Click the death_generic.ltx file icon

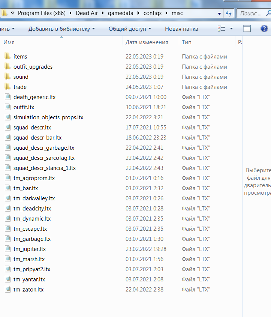7,97
